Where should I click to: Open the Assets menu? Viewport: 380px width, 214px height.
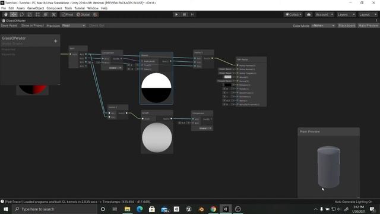(x=21, y=8)
